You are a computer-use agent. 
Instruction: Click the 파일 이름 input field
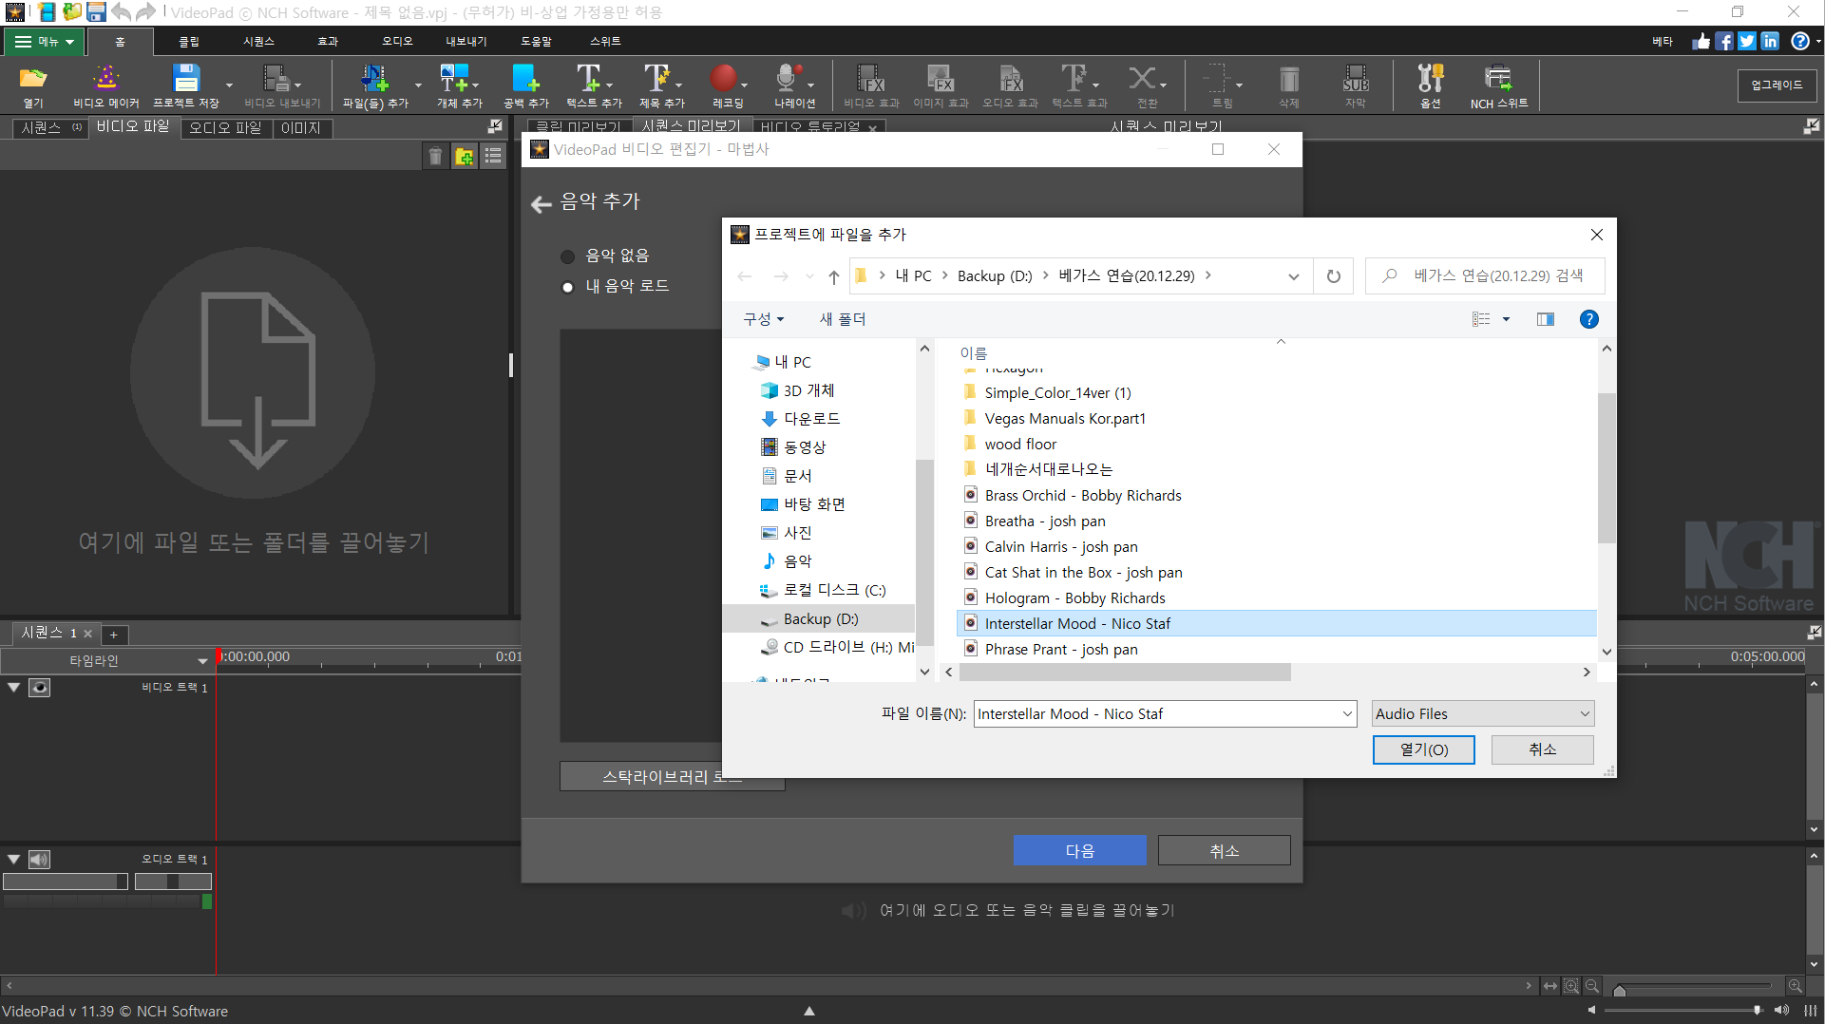coord(1156,714)
